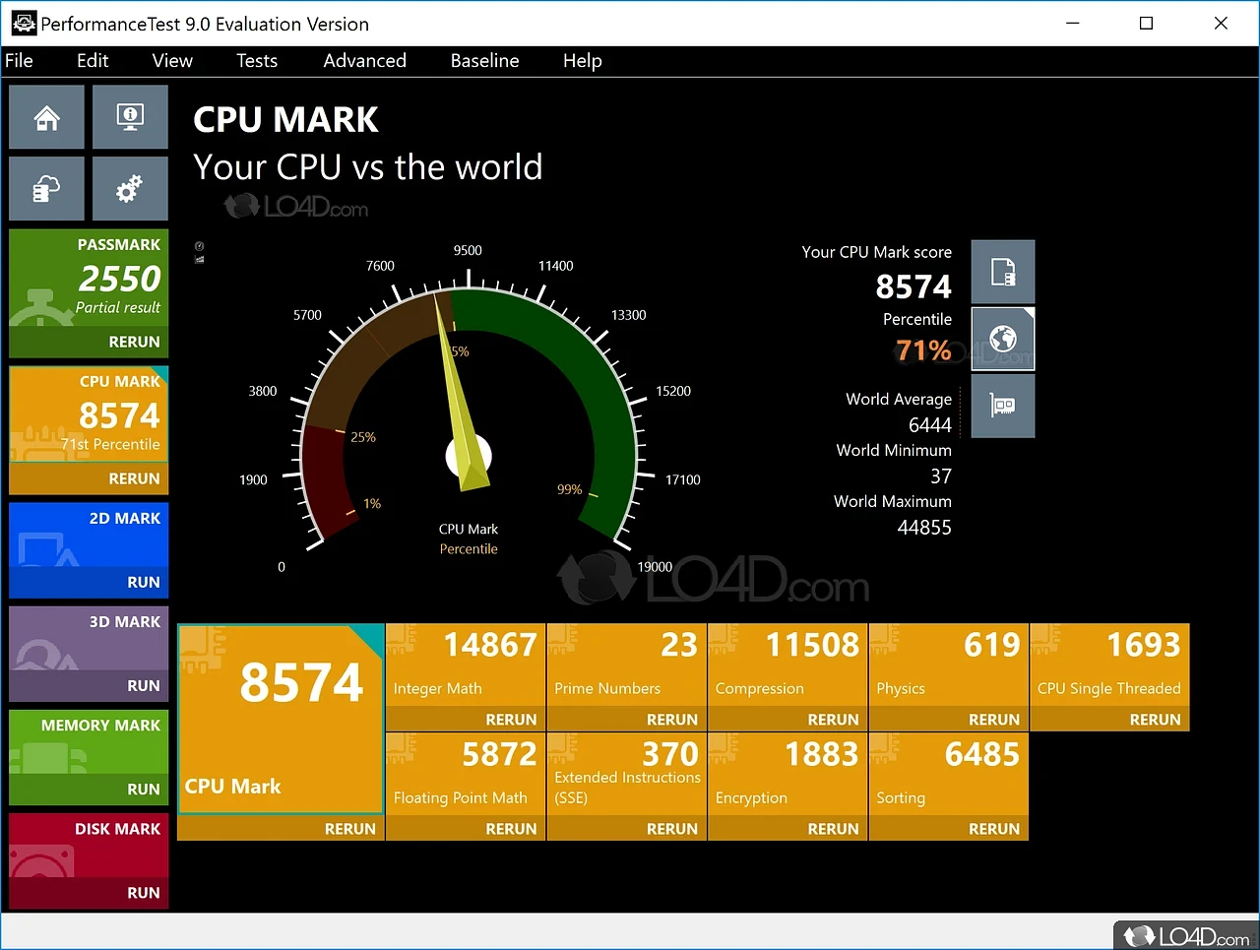Rerun the CPU Single Threaded test
The width and height of the screenshot is (1260, 950).
1154,720
